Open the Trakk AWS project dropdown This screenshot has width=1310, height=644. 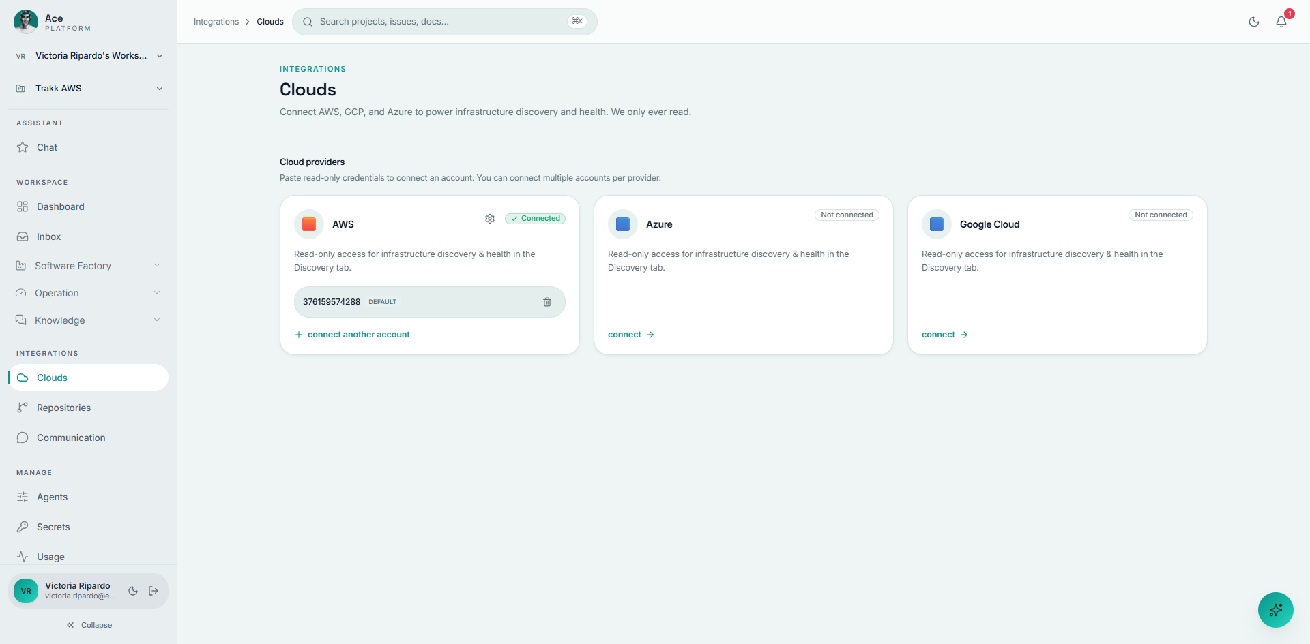pos(89,89)
